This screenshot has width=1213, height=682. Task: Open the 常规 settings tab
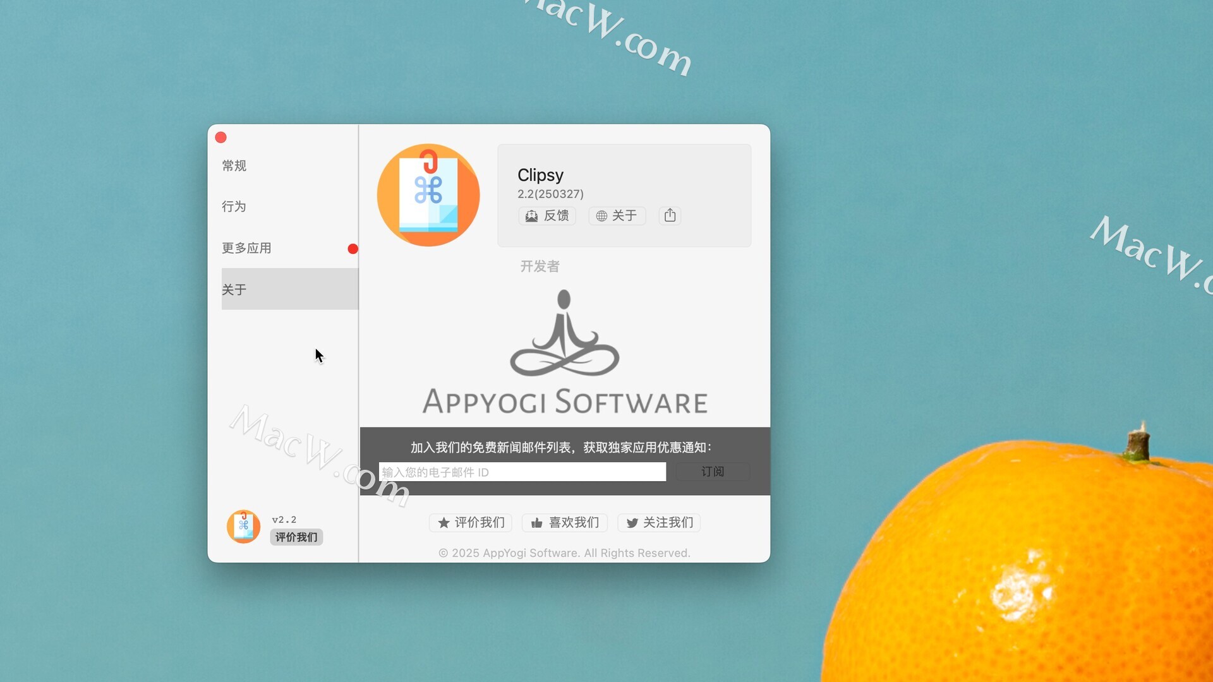tap(289, 165)
